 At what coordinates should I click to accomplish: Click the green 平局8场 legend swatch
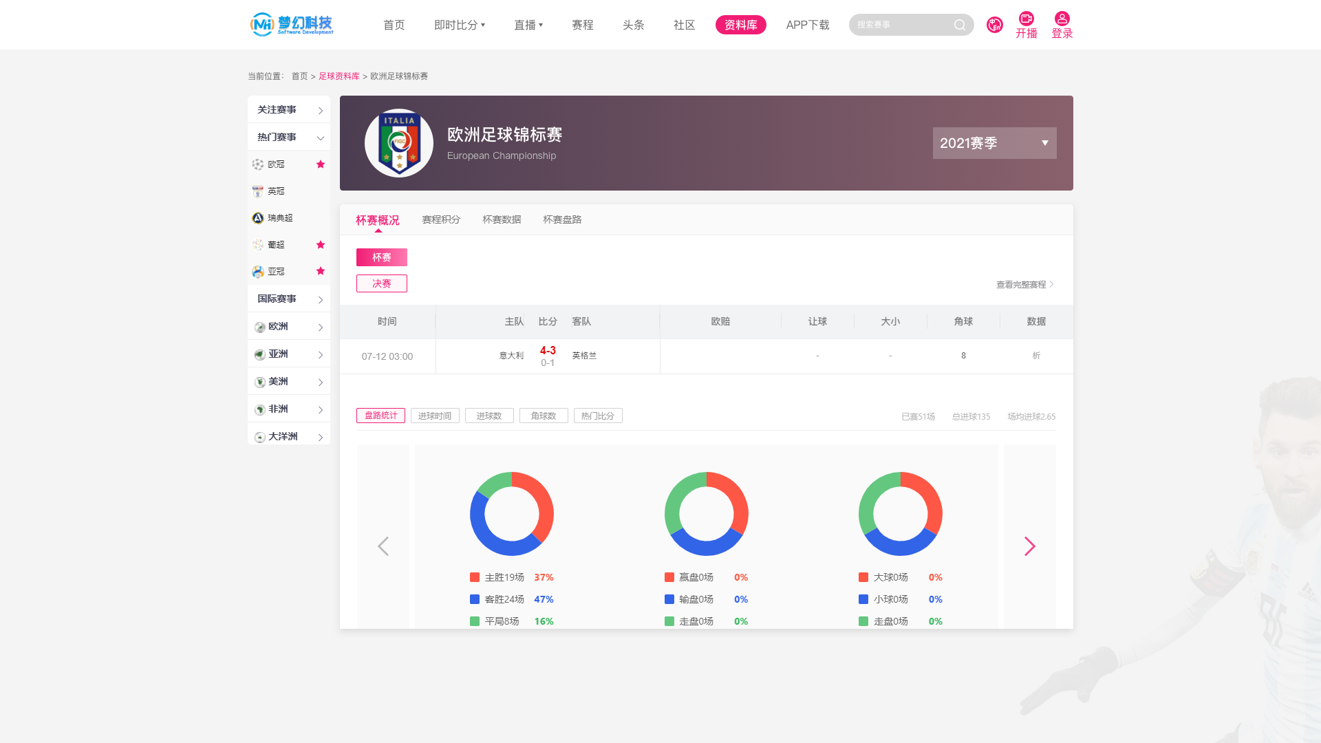(475, 621)
